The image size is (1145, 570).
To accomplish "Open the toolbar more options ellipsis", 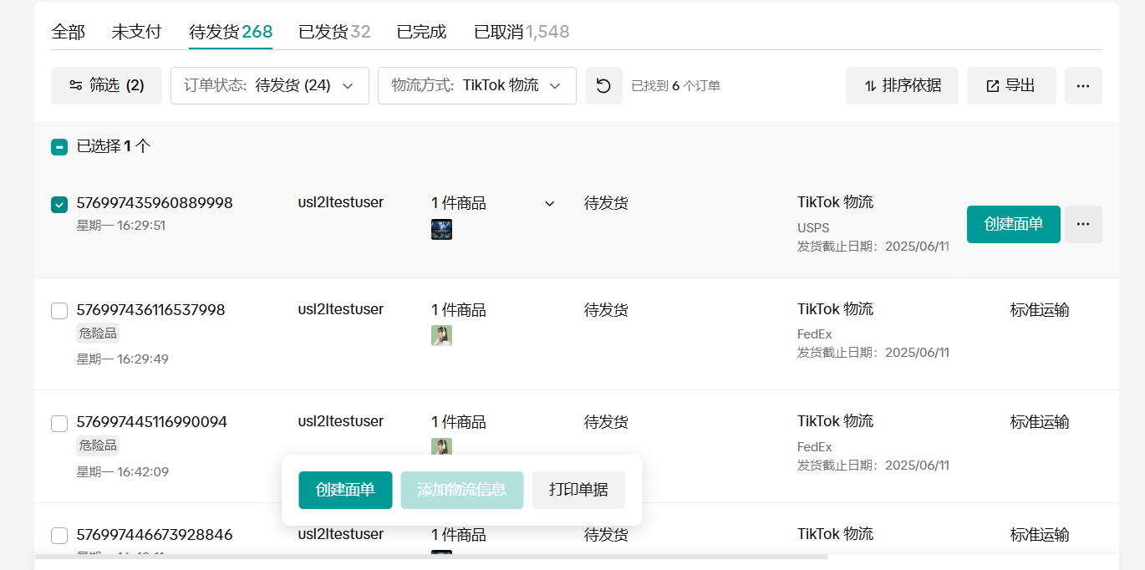I will coord(1083,86).
